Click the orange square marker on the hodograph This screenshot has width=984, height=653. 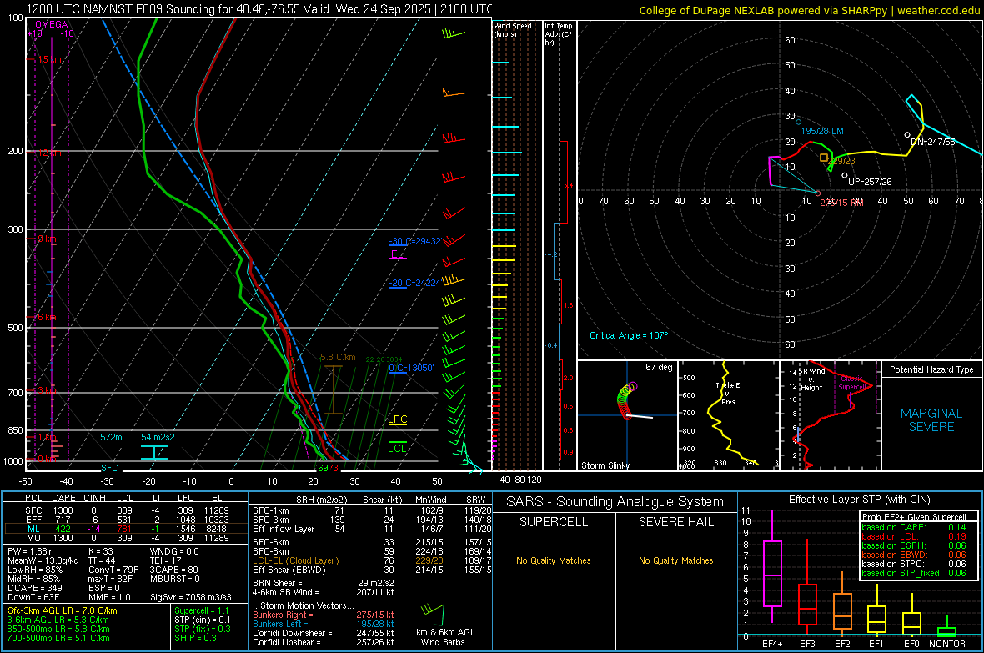pos(824,158)
